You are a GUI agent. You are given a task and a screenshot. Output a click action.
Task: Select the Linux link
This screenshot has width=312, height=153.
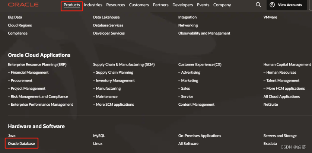(x=98, y=144)
